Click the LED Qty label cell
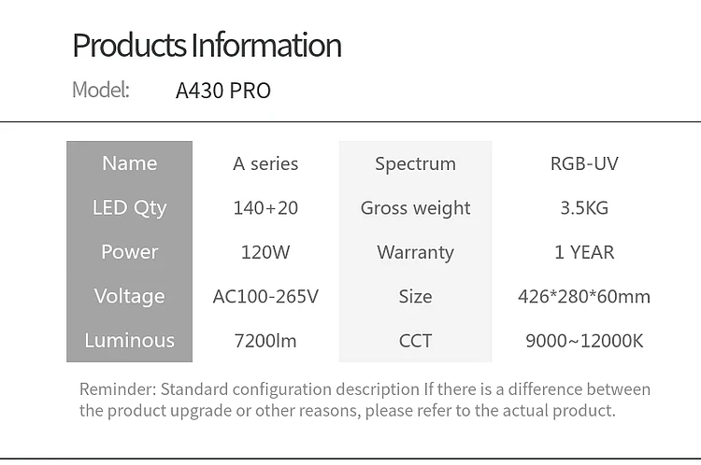This screenshot has height=465, width=701. 129,207
